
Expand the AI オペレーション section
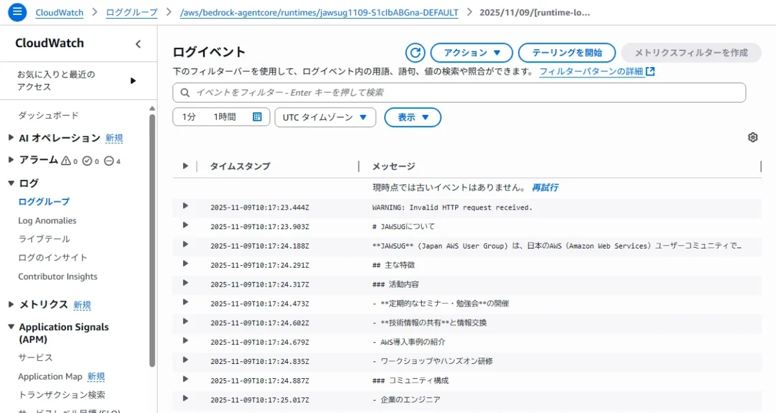pos(11,138)
